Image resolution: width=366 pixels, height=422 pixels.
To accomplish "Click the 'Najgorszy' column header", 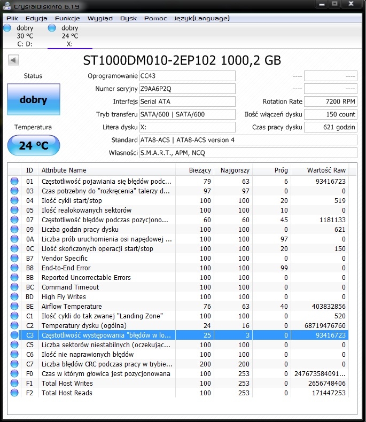I will [x=233, y=170].
